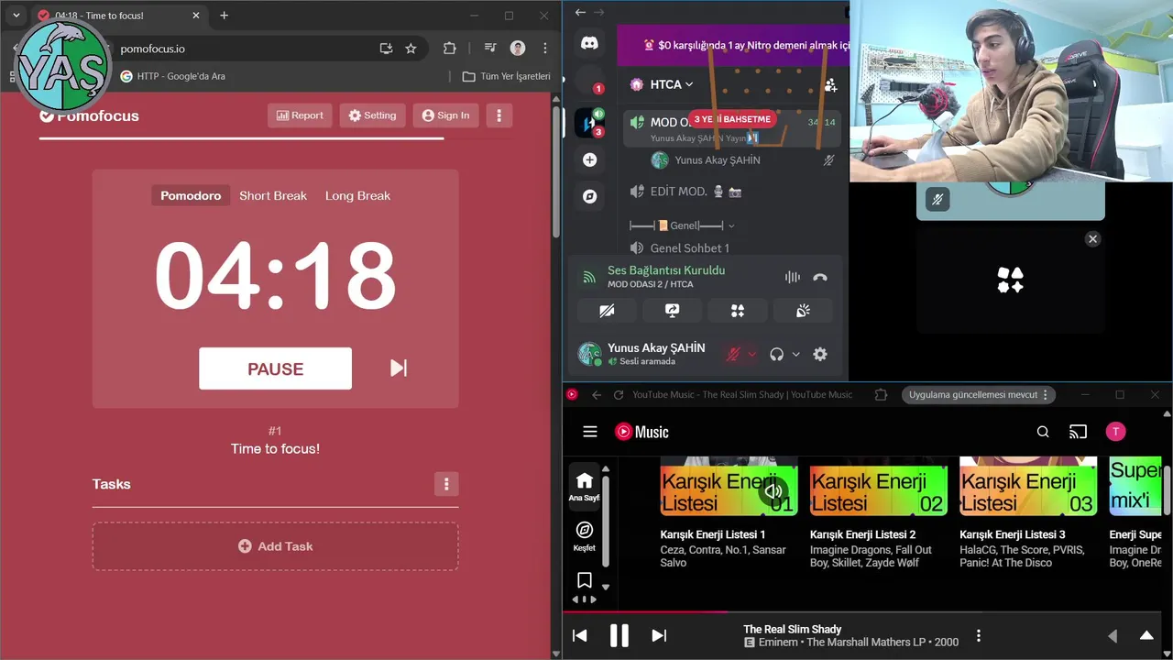Viewport: 1173px width, 660px height.
Task: Close the Discord activity popup
Action: coord(1092,239)
